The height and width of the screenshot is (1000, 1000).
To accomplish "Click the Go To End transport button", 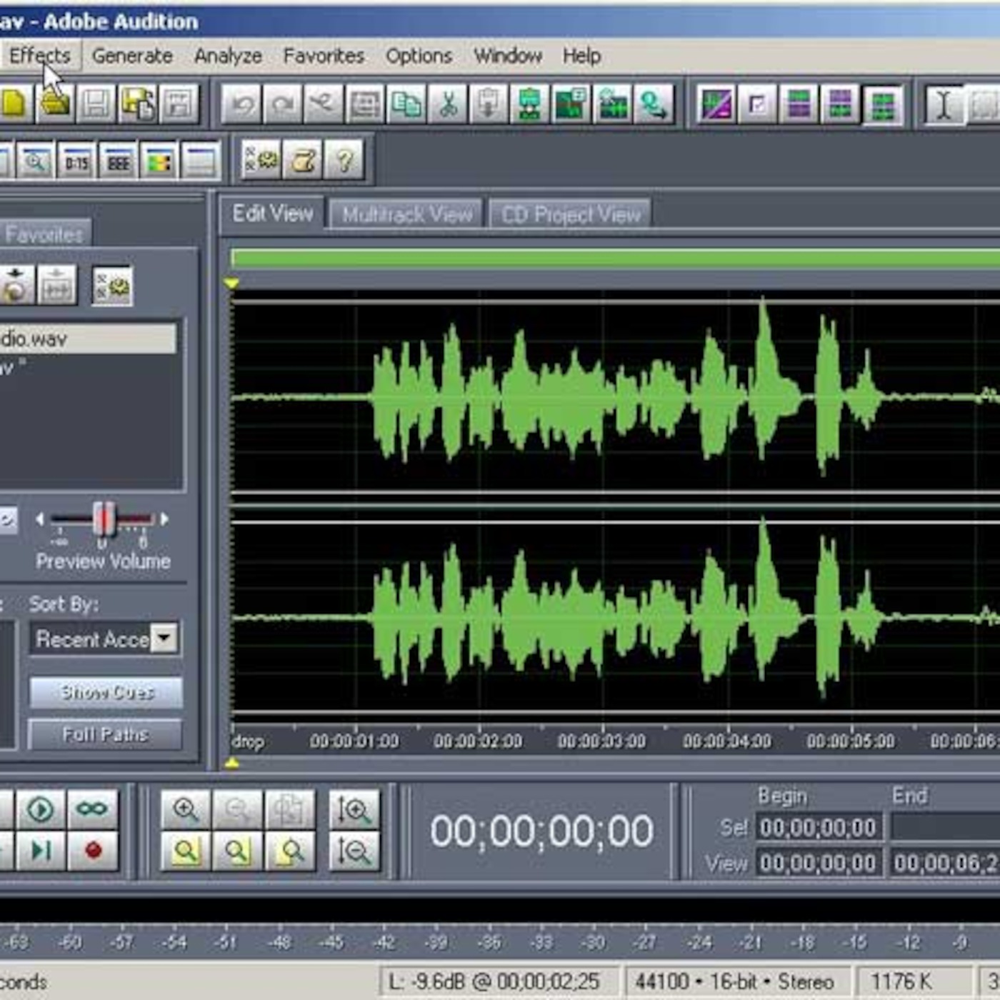I will tap(41, 850).
